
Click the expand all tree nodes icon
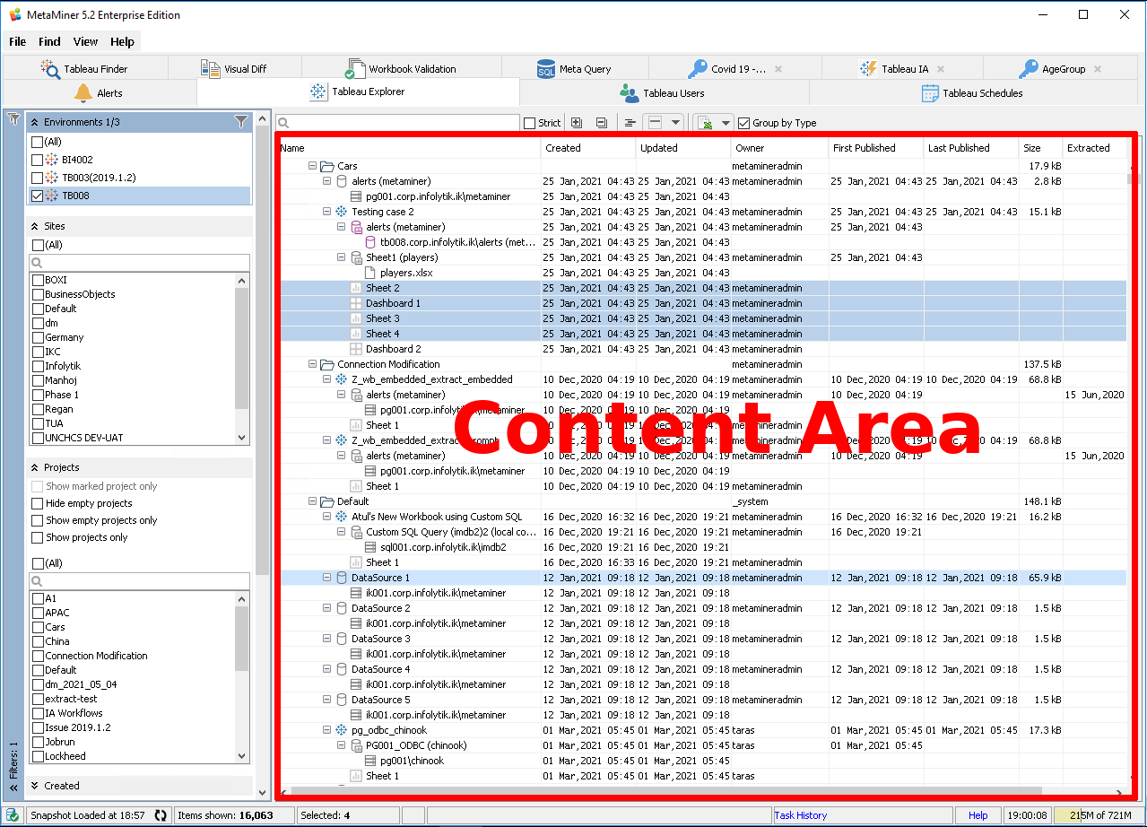pyautogui.click(x=577, y=123)
